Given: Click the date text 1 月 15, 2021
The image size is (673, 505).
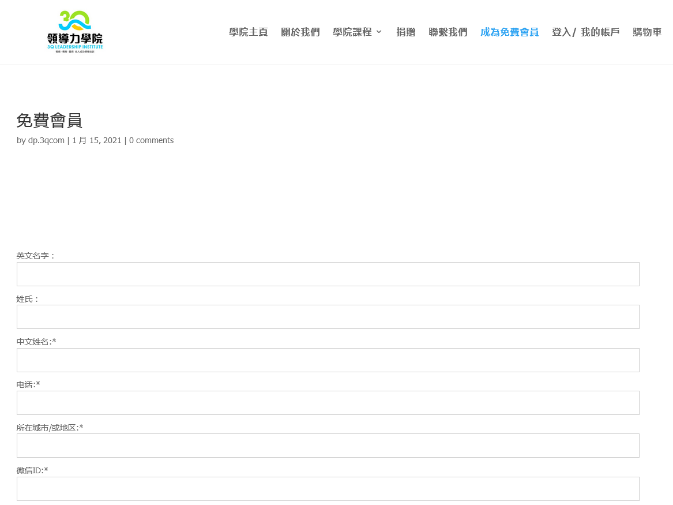Looking at the screenshot, I should (x=96, y=140).
